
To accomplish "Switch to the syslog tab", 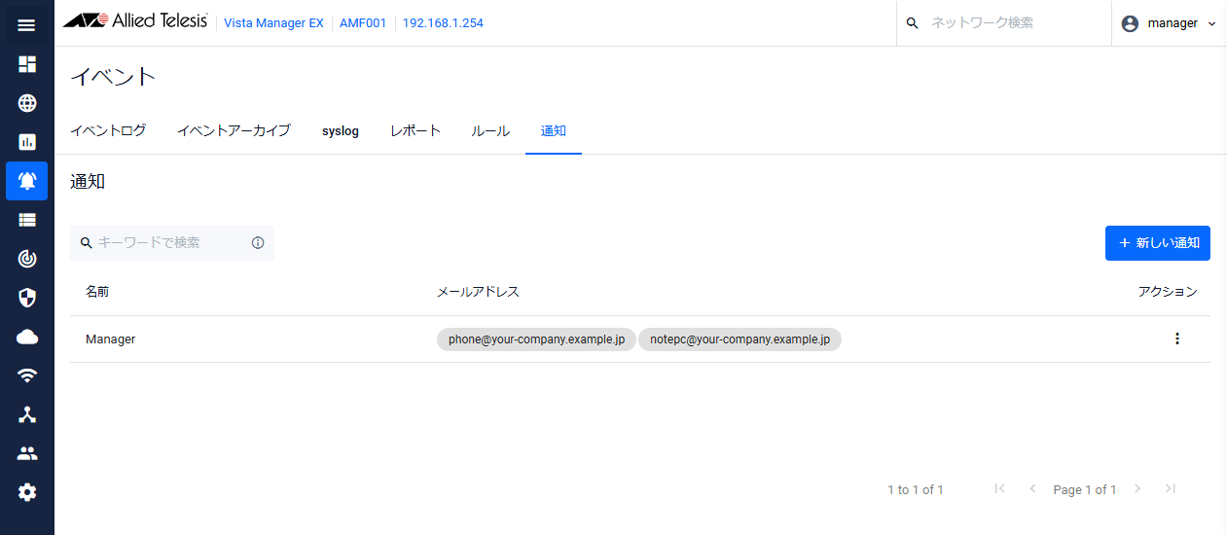I will click(x=341, y=130).
